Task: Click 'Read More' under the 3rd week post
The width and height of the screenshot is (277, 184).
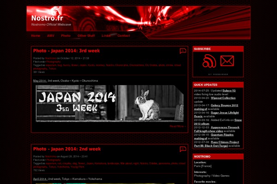Action: coord(177,126)
